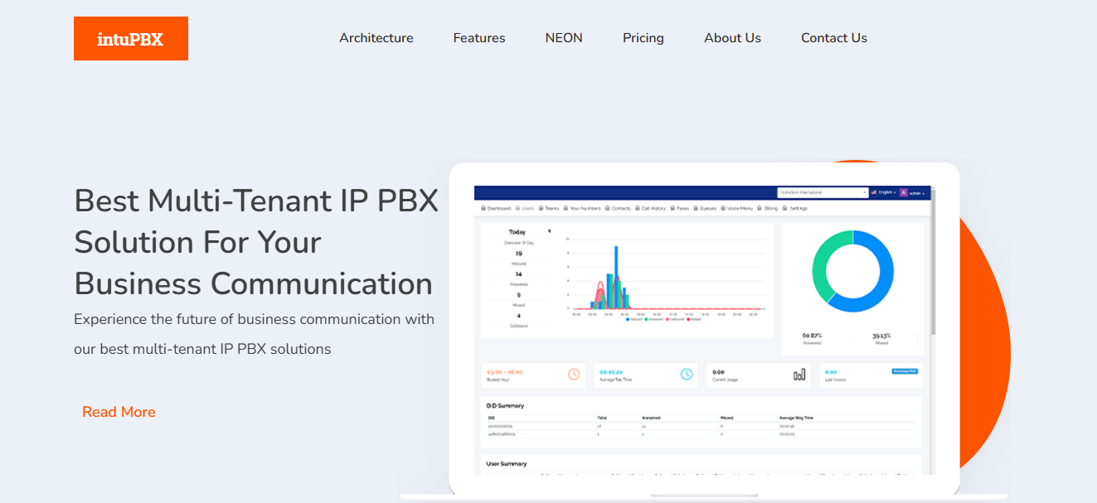The image size is (1097, 503).
Task: Open the English language dropdown
Action: (x=886, y=192)
